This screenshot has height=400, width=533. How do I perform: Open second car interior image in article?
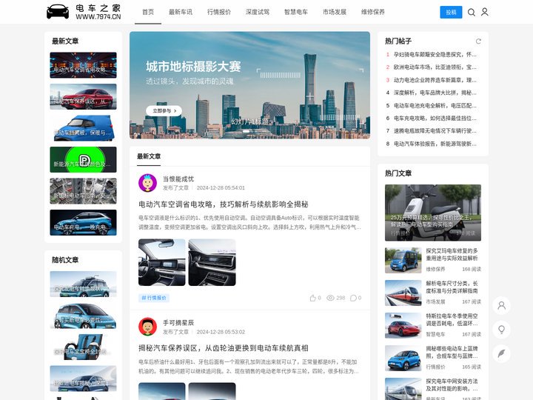point(212,262)
